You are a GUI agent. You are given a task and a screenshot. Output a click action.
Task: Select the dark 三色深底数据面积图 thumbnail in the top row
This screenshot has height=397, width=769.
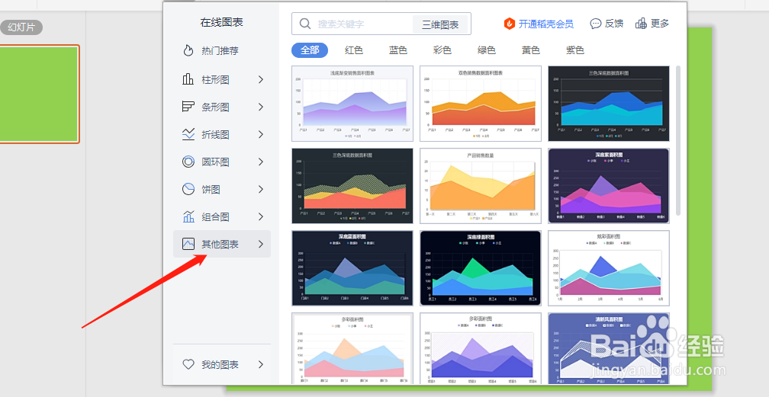pos(609,104)
